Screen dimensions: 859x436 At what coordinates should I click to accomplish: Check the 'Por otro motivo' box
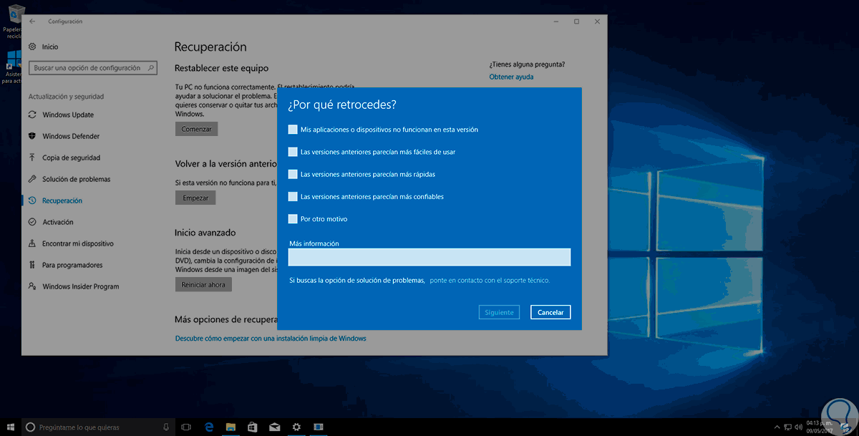[293, 218]
